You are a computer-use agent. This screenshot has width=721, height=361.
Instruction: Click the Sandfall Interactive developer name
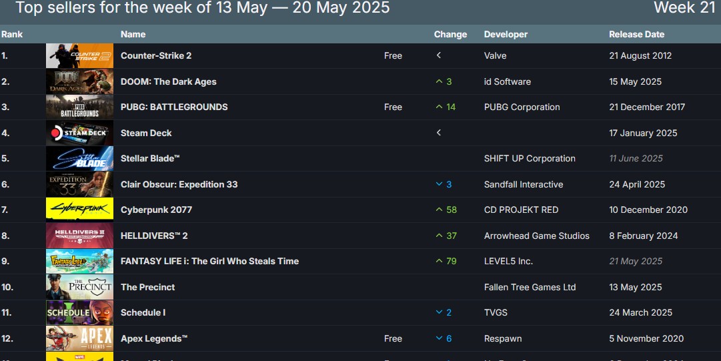coord(524,184)
